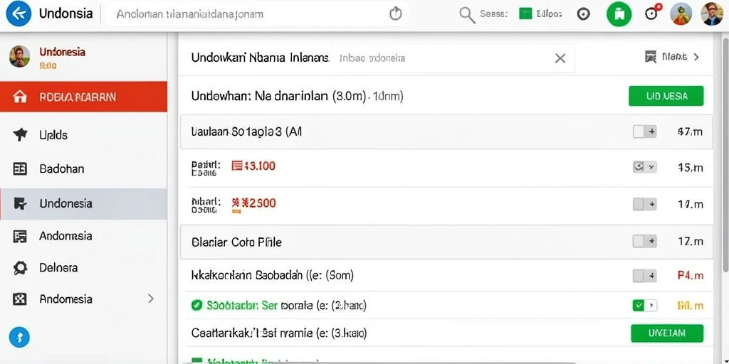Uncheck the green checkbox on Sbootarlan row
729x364 pixels.
point(644,305)
